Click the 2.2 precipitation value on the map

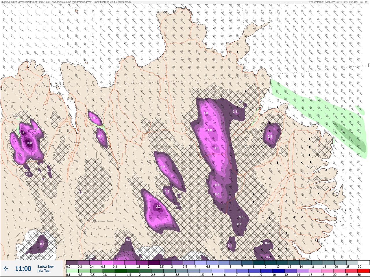click(x=158, y=207)
